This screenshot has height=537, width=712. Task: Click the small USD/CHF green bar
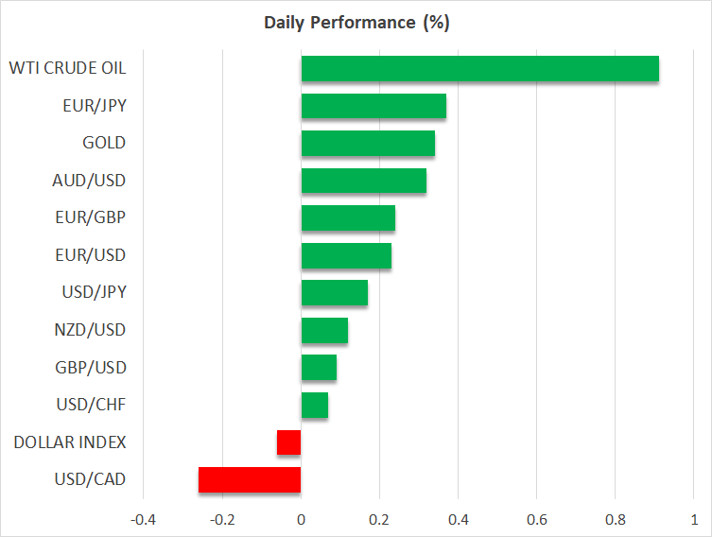(x=314, y=405)
